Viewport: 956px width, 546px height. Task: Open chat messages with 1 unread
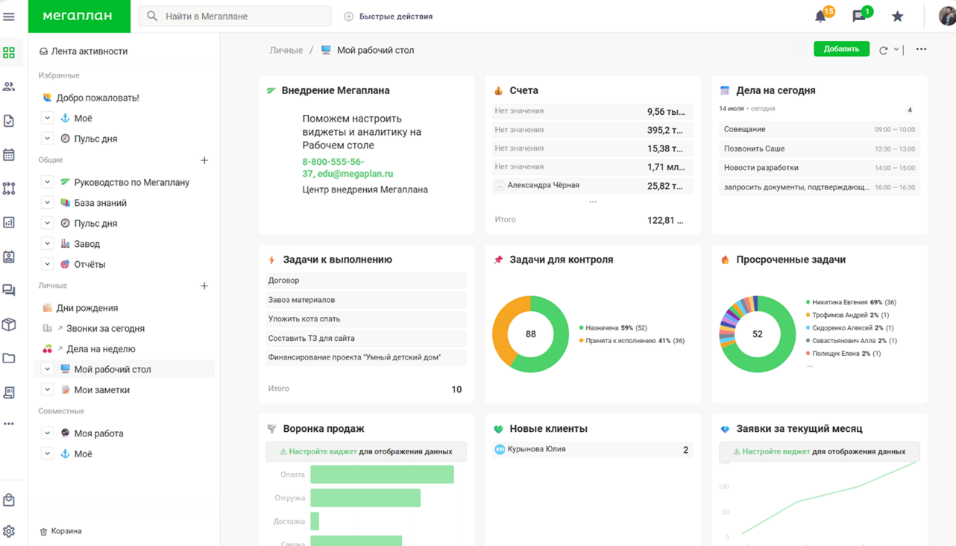pos(858,14)
